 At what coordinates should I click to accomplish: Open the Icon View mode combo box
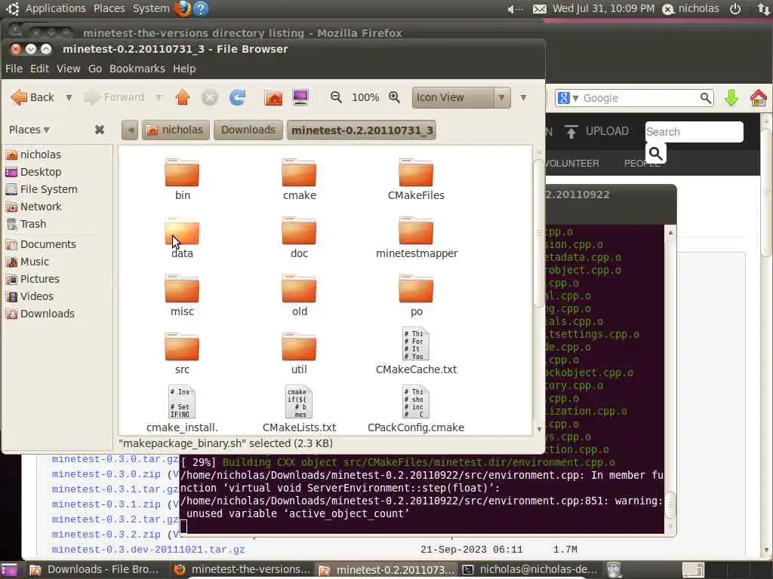point(461,97)
